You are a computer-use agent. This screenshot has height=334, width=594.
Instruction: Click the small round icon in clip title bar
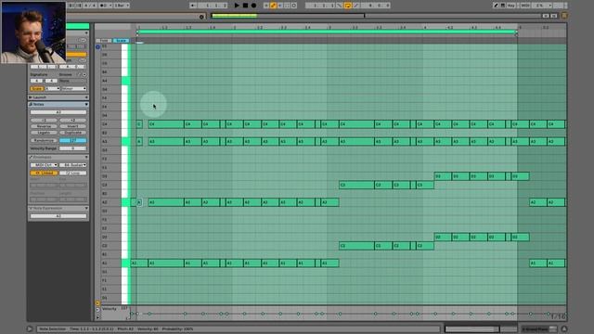[201, 17]
